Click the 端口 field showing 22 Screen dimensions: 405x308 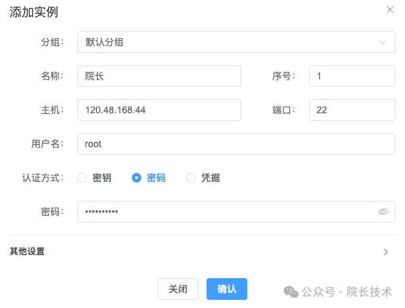352,110
